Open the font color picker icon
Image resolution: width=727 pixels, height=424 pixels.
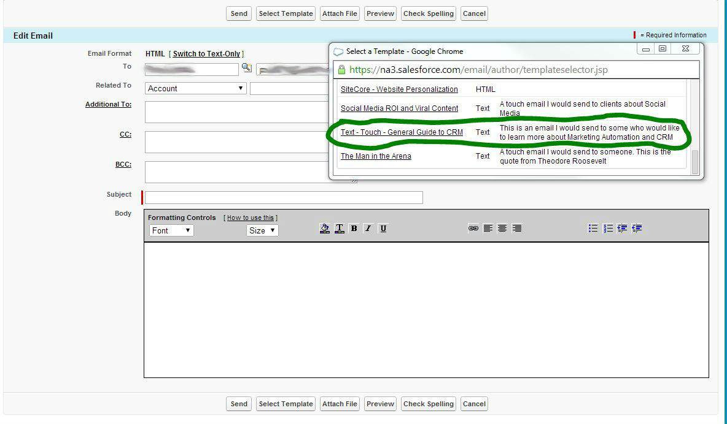pyautogui.click(x=340, y=229)
